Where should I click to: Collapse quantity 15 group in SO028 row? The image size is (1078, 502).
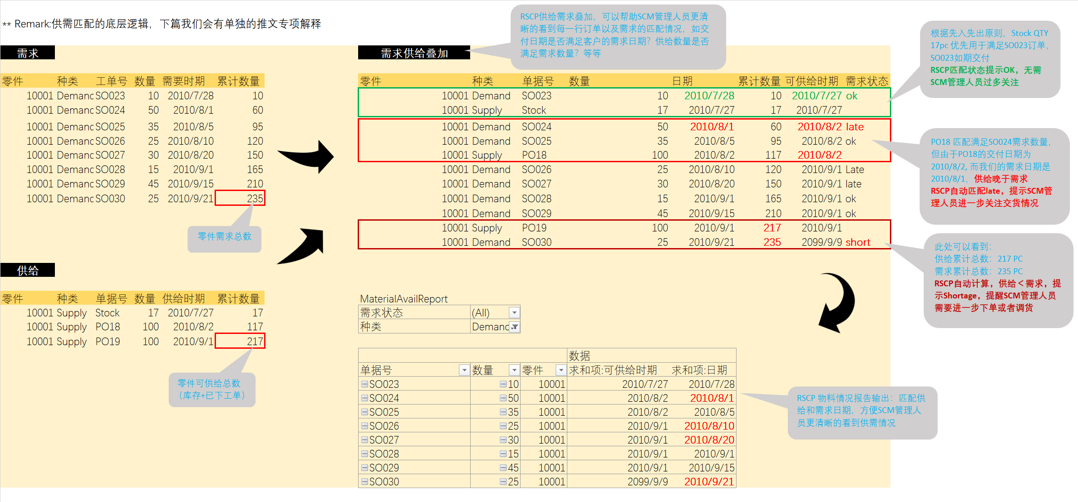pyautogui.click(x=503, y=454)
